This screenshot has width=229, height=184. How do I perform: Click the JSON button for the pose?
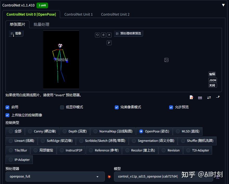pos(212,80)
